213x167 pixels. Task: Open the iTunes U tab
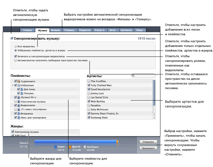(x=100, y=30)
